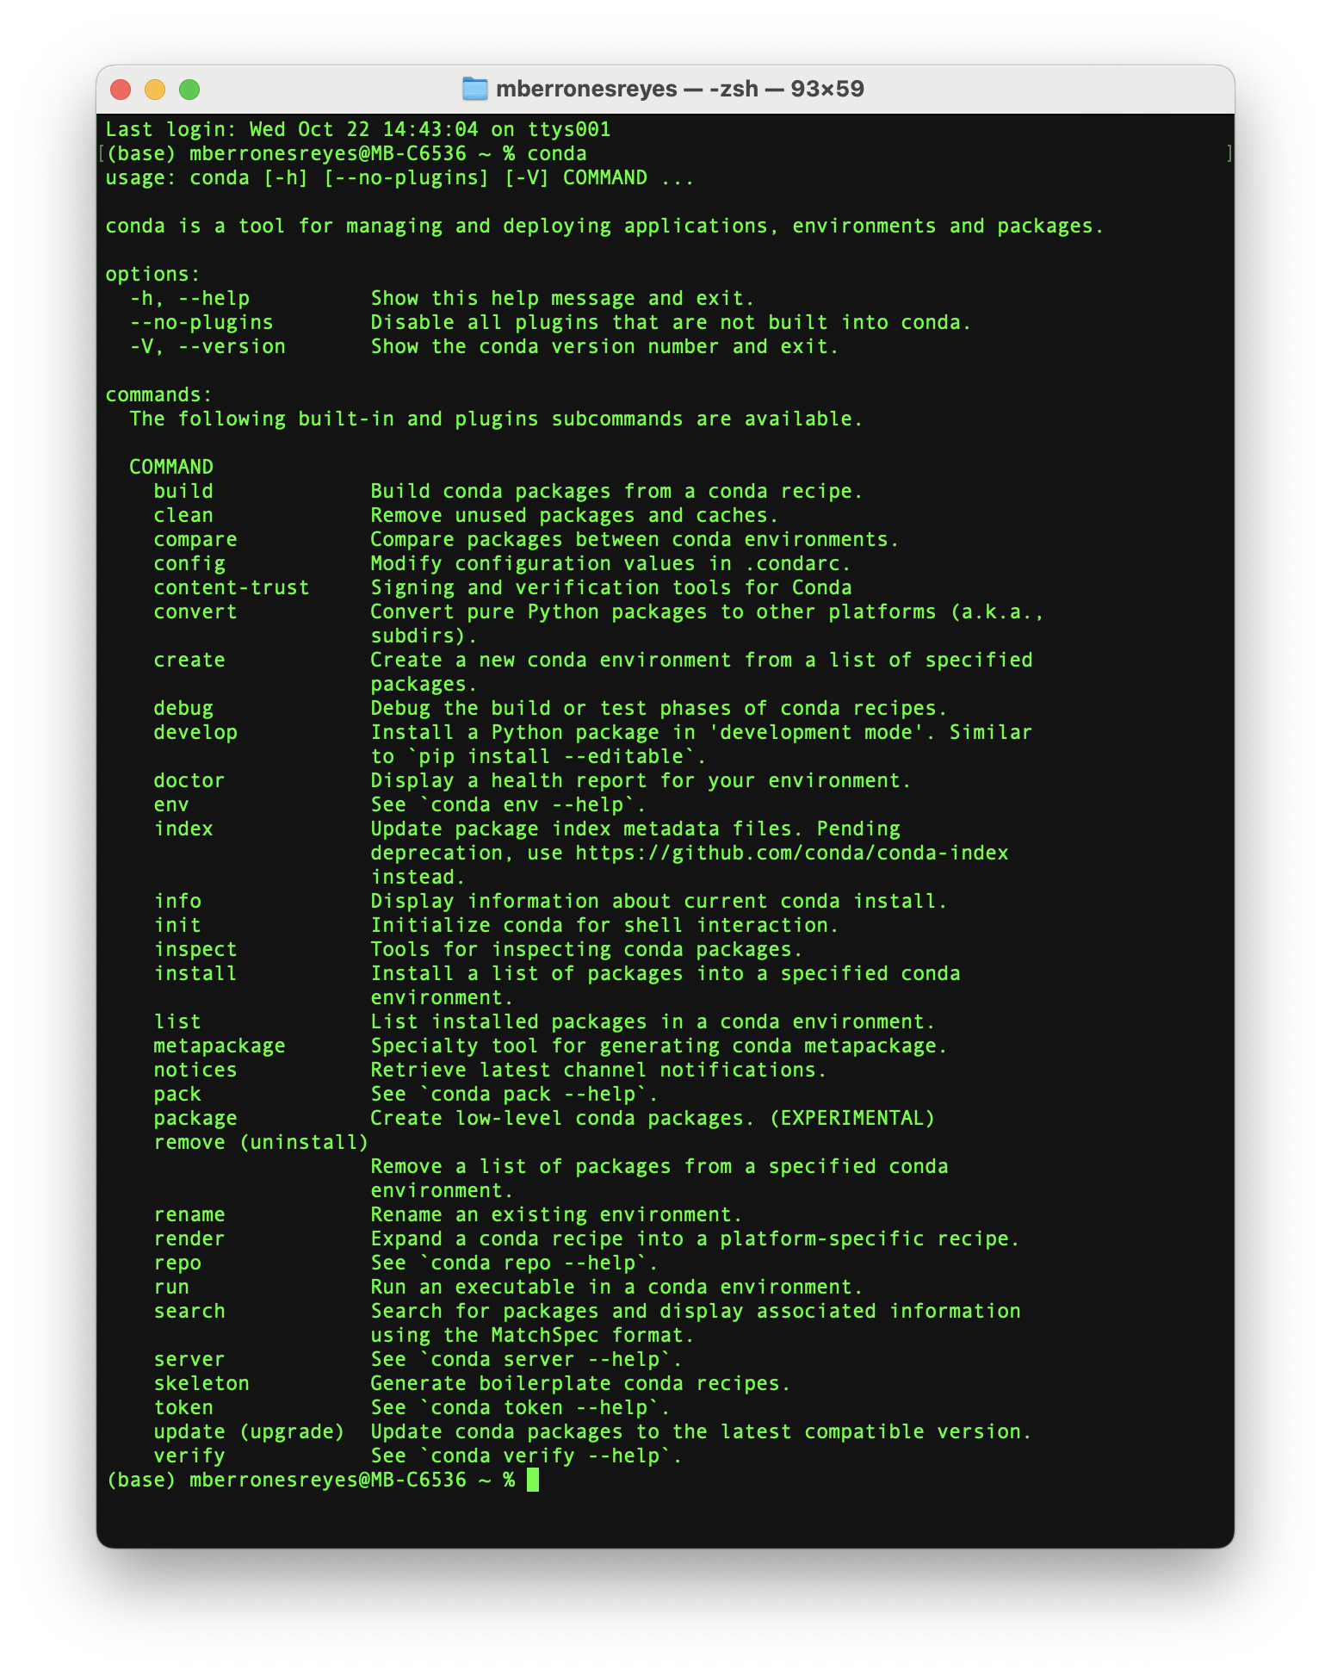
Task: Click the folder icon in the title bar
Action: click(x=474, y=88)
